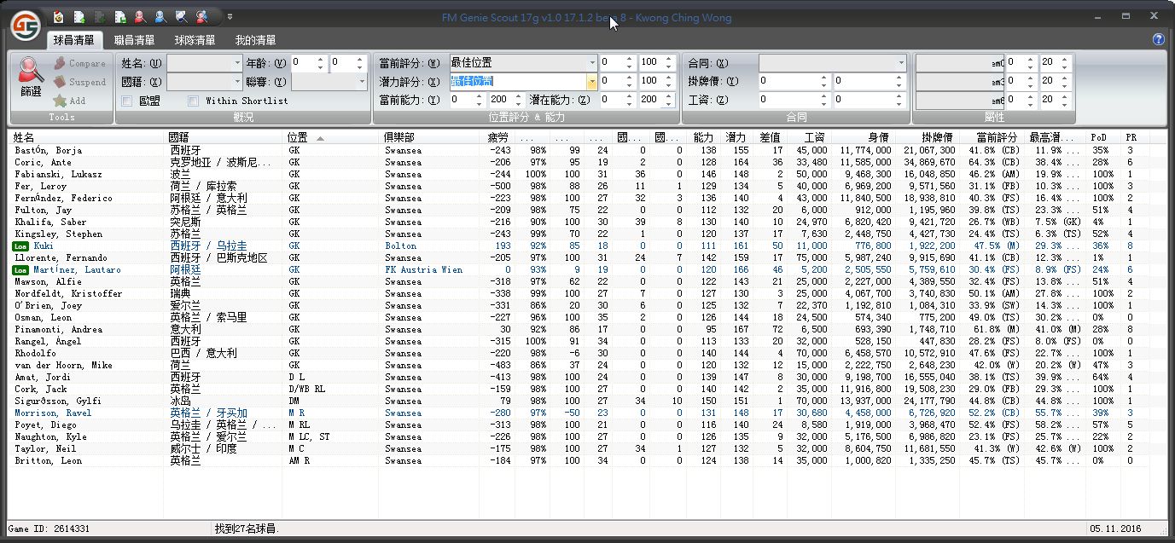1175x543 pixels.
Task: Enable the 歐盟 checkbox
Action: 127,101
